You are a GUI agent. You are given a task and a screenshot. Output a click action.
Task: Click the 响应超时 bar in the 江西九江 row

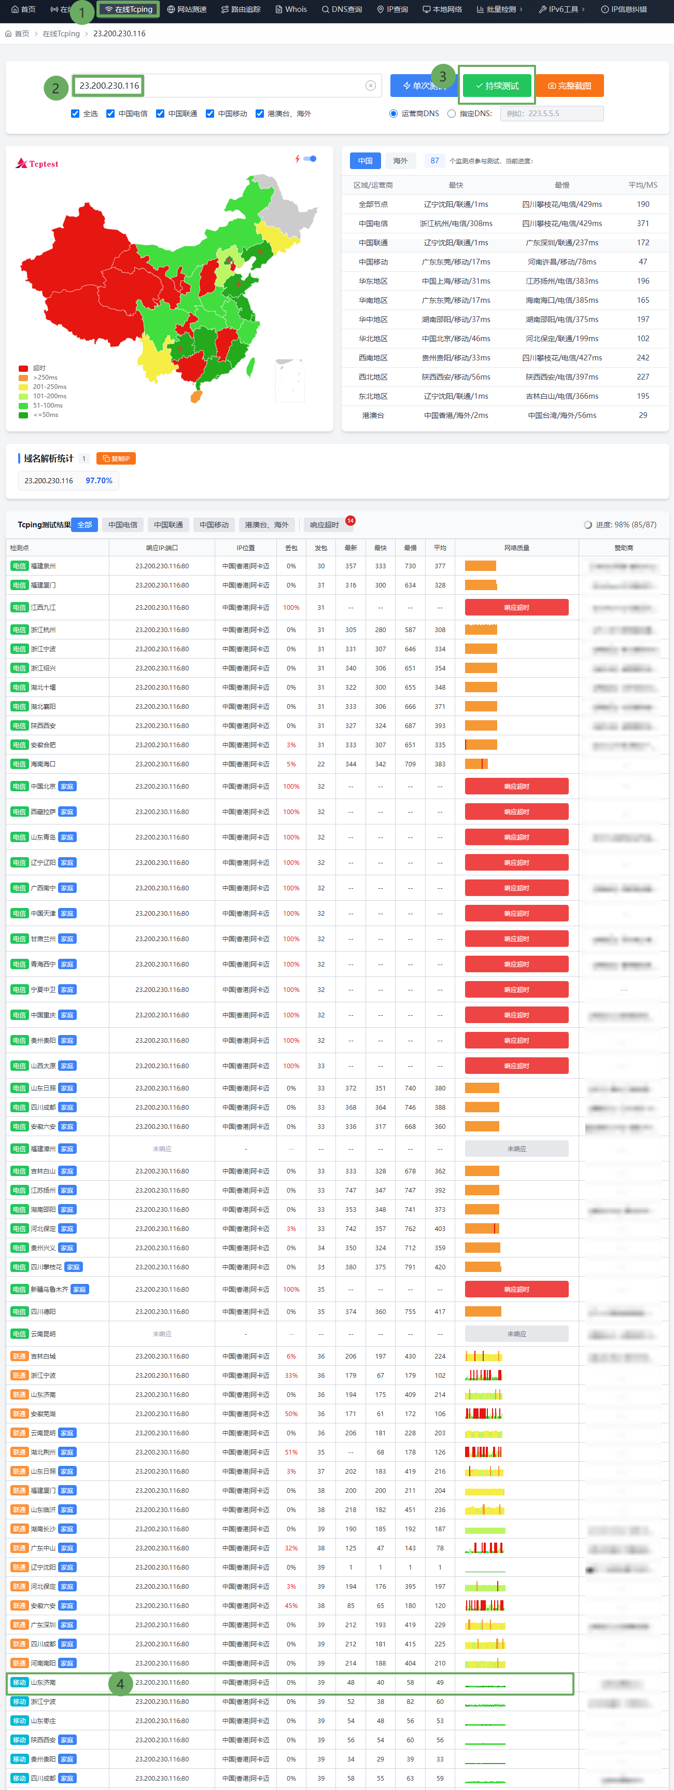click(516, 608)
